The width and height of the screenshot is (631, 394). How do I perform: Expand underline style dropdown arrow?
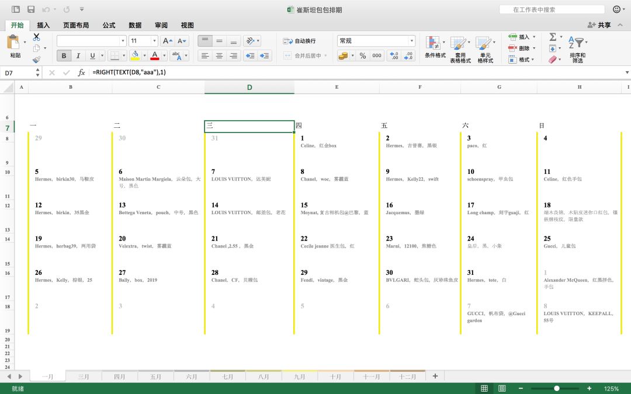click(x=102, y=55)
